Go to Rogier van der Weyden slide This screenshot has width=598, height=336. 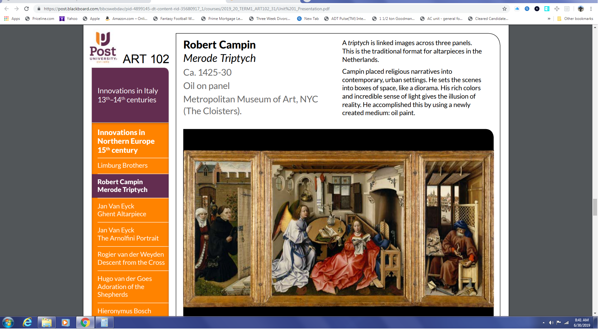point(130,259)
